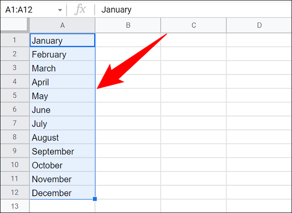Select the December cell
Image resolution: width=292 pixels, height=213 pixels.
pos(62,193)
